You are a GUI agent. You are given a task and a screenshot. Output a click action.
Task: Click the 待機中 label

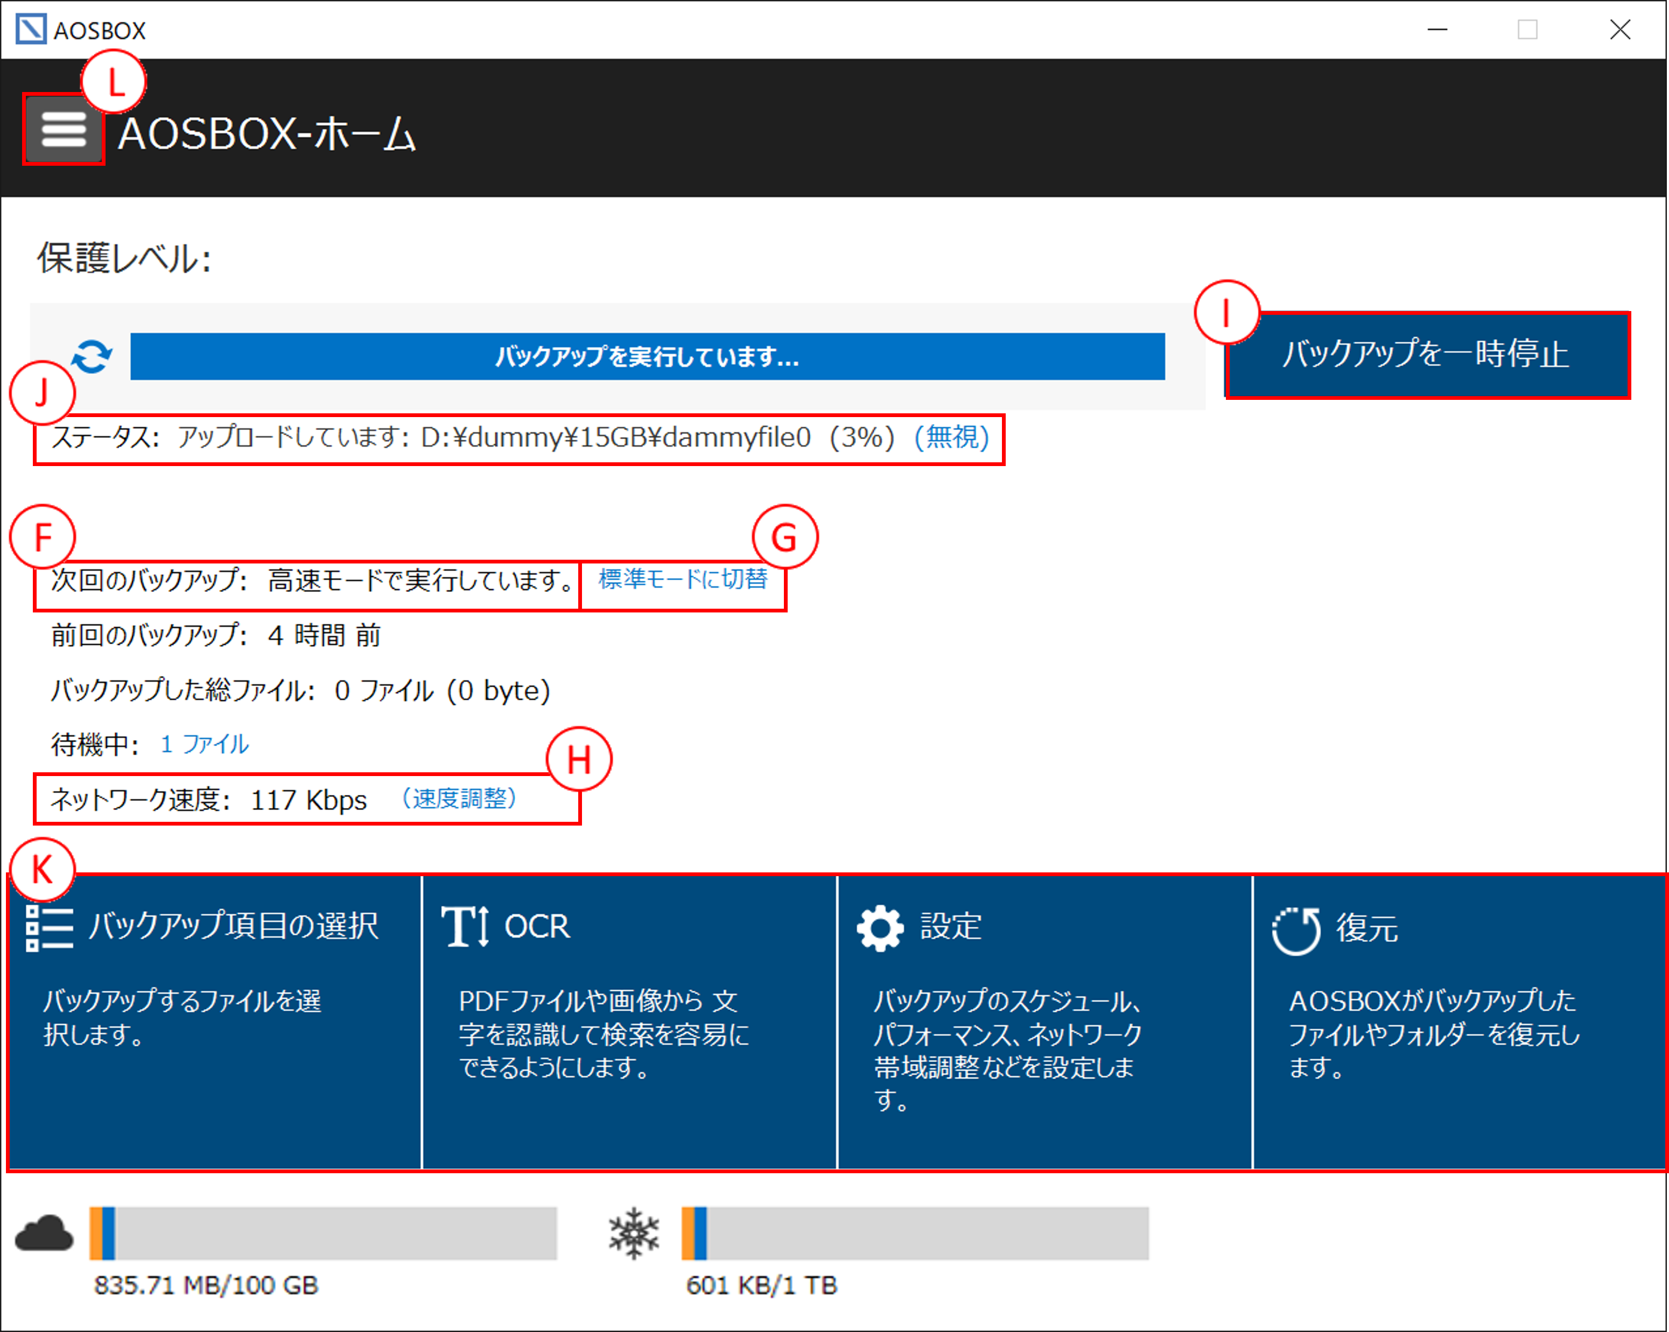(x=95, y=744)
